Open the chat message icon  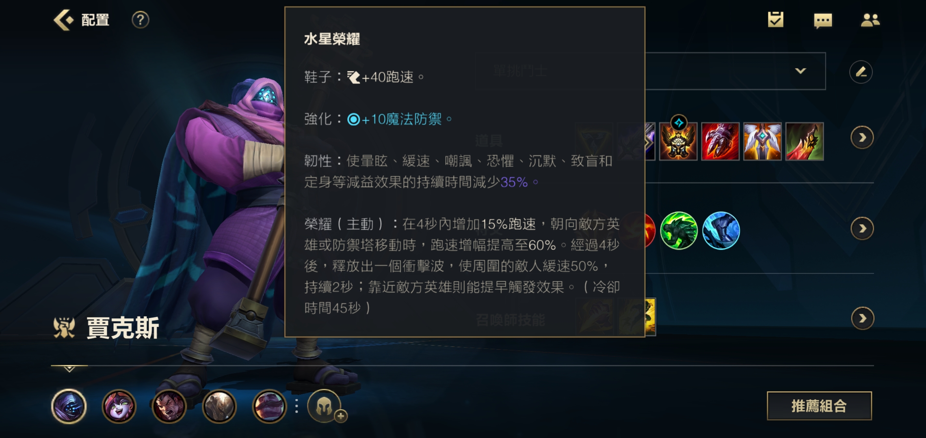[823, 20]
